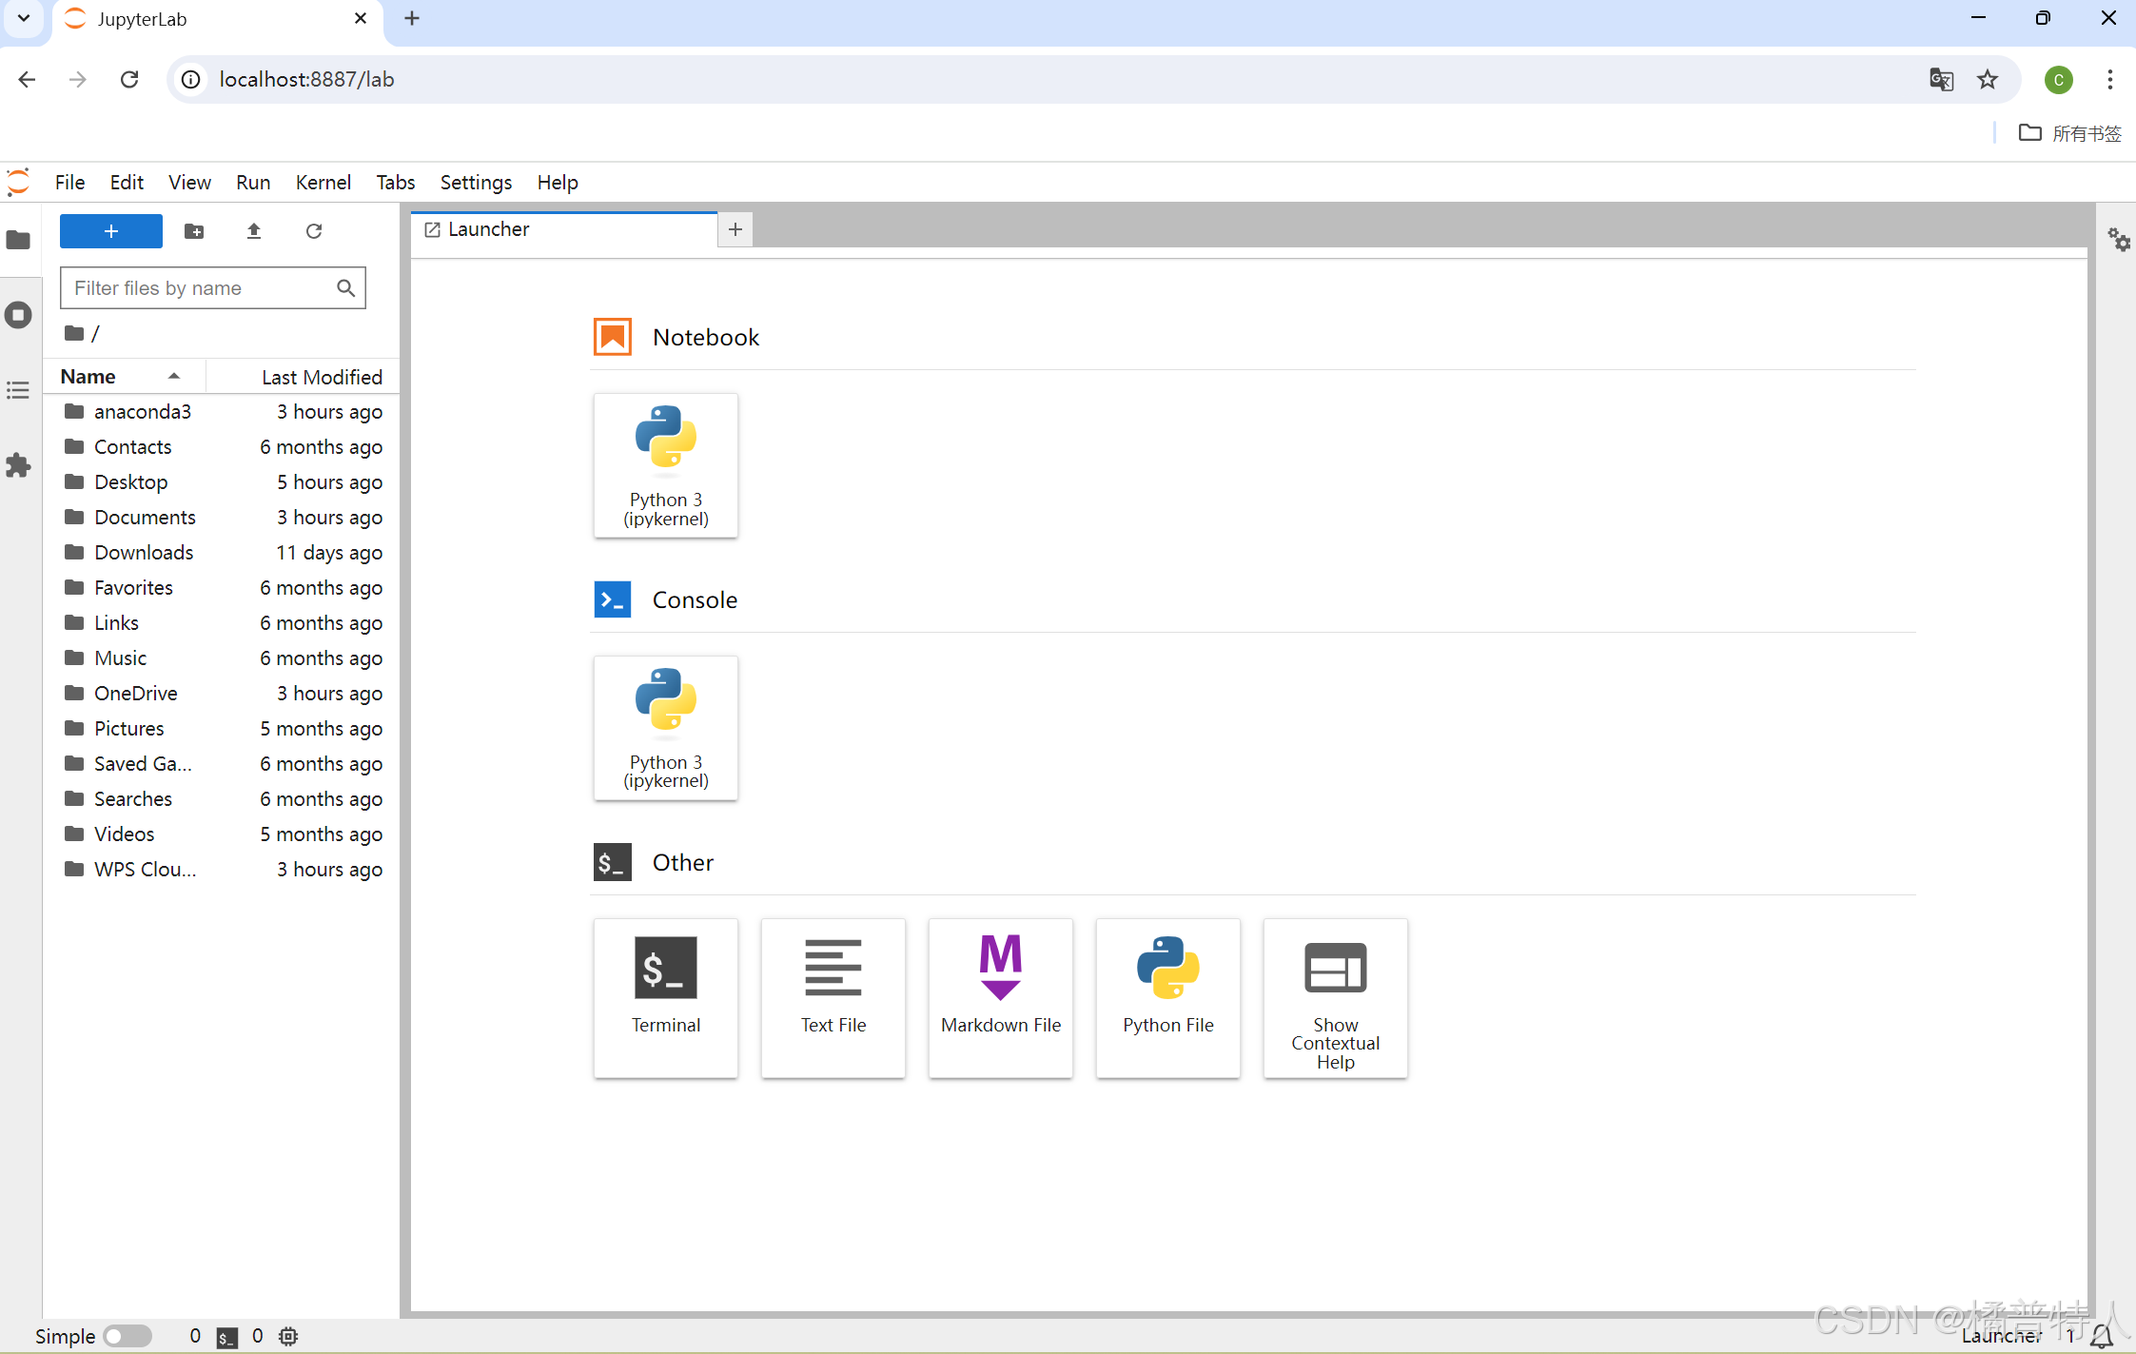Open a new browser tab
This screenshot has height=1354, width=2136.
(x=412, y=18)
